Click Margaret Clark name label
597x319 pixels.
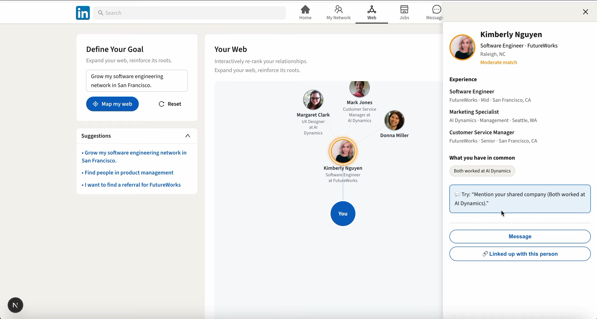pos(313,115)
